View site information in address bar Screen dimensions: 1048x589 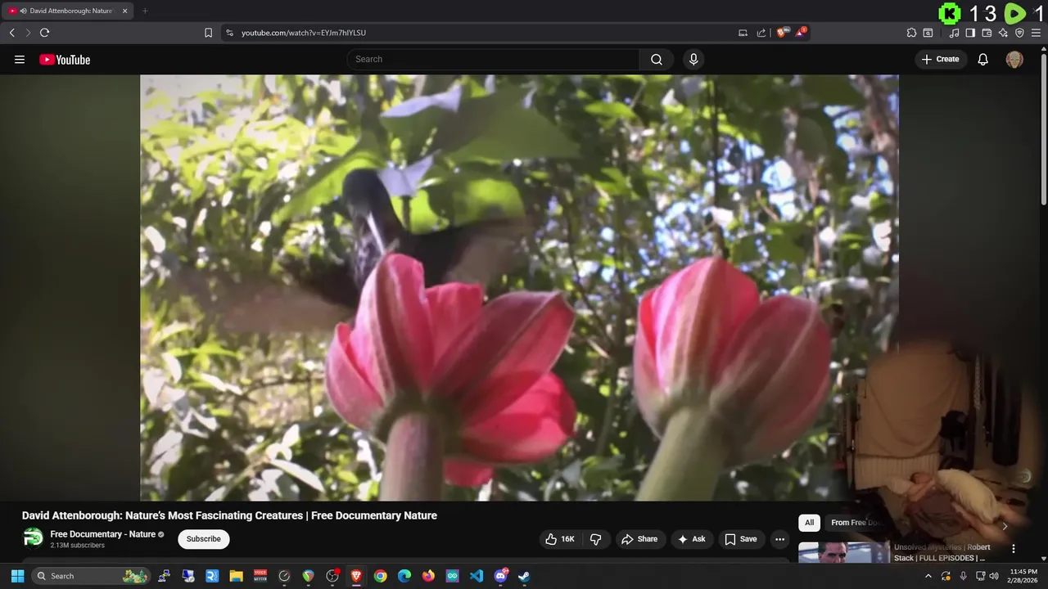tap(229, 33)
